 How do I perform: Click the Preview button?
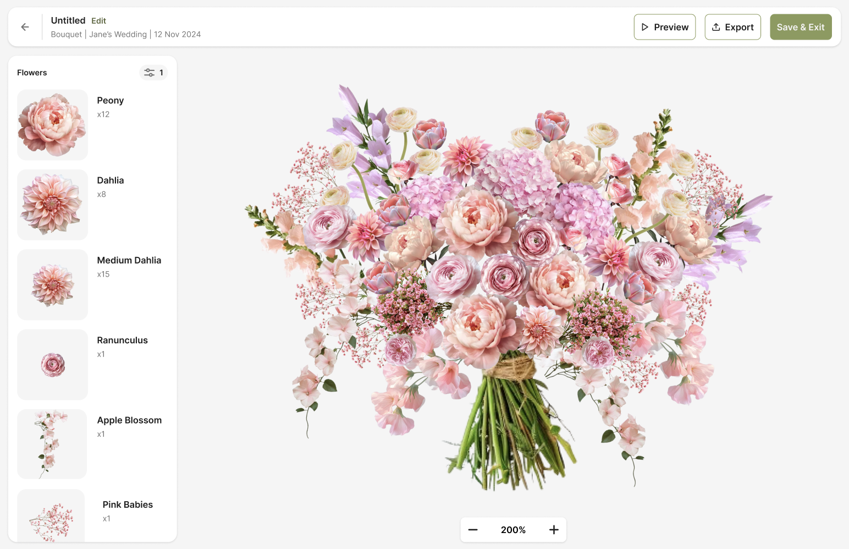(665, 27)
